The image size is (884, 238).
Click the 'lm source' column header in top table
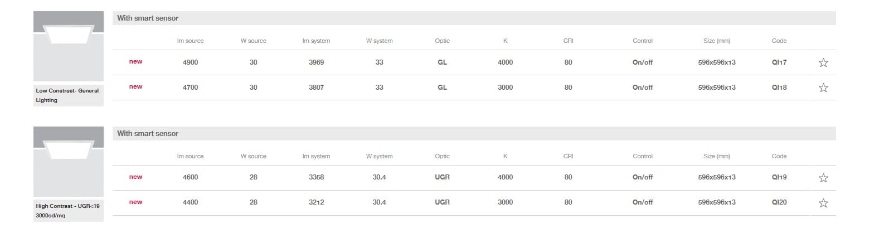click(x=190, y=41)
